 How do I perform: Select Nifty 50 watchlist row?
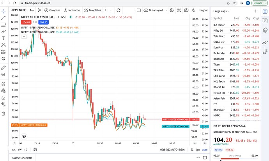(236, 30)
